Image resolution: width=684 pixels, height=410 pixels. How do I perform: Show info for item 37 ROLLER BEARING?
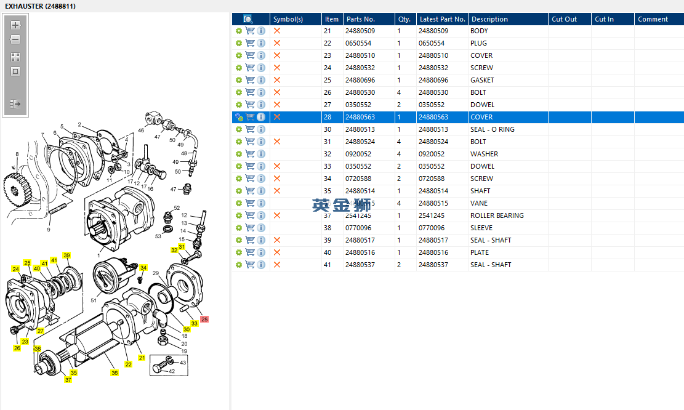pos(261,215)
